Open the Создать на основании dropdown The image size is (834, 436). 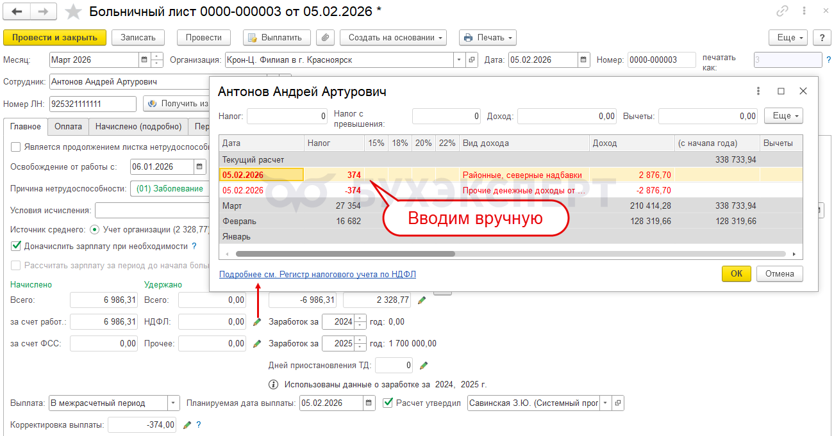point(393,38)
